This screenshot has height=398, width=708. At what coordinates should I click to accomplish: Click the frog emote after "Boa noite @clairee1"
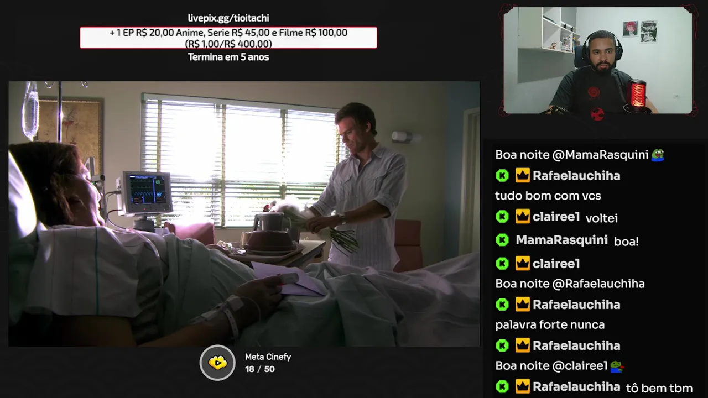[x=617, y=366]
